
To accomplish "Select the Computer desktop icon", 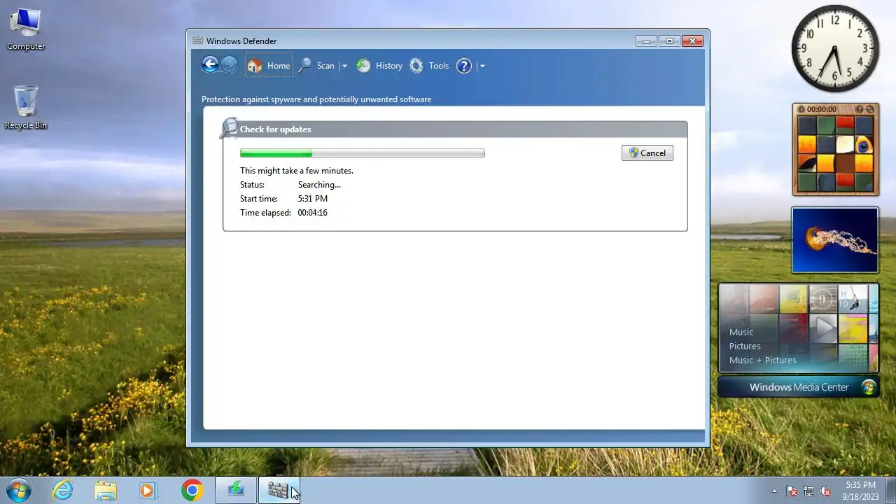I will click(26, 29).
